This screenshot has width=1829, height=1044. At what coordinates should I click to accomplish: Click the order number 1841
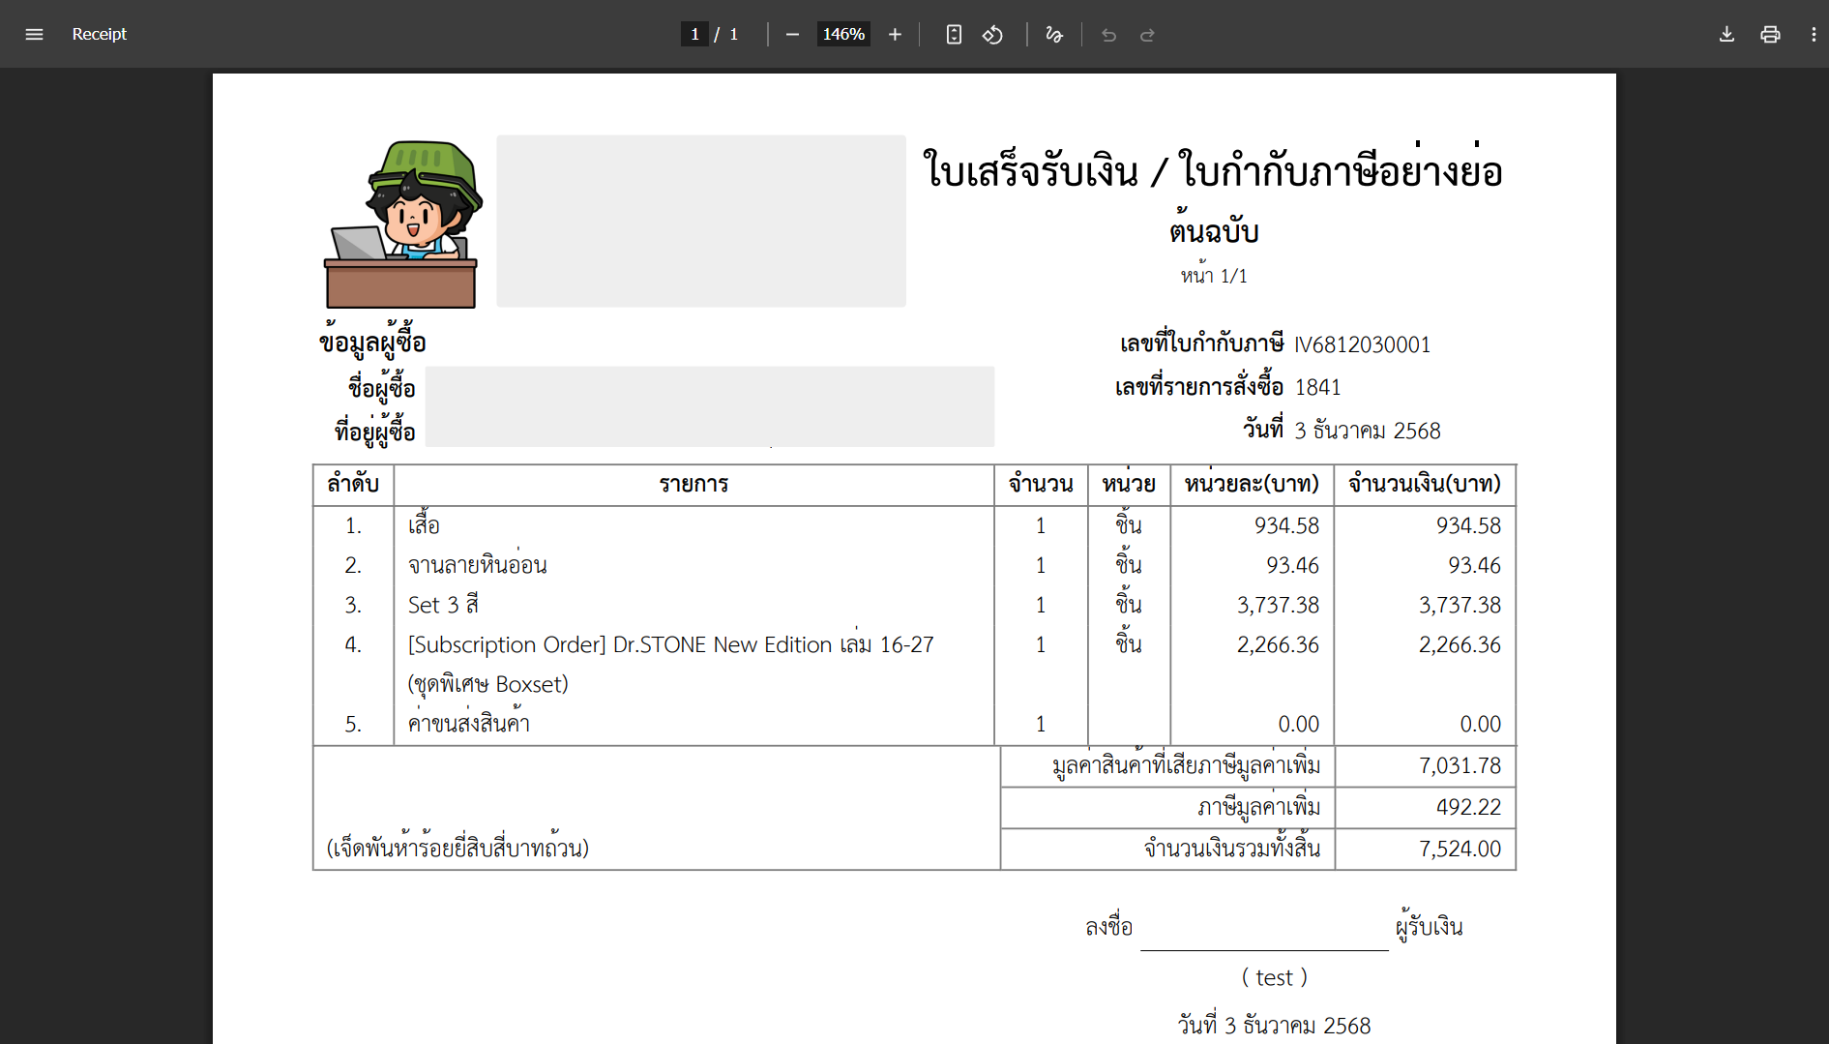pos(1317,387)
